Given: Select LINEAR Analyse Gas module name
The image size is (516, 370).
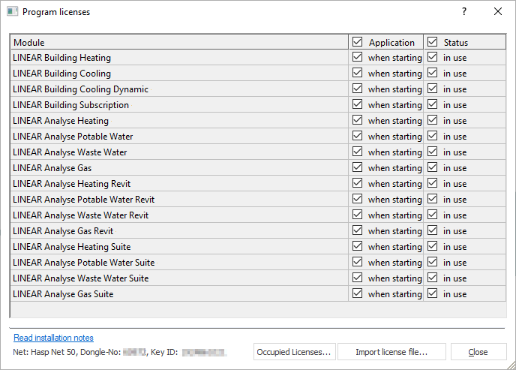Looking at the screenshot, I should (x=52, y=168).
